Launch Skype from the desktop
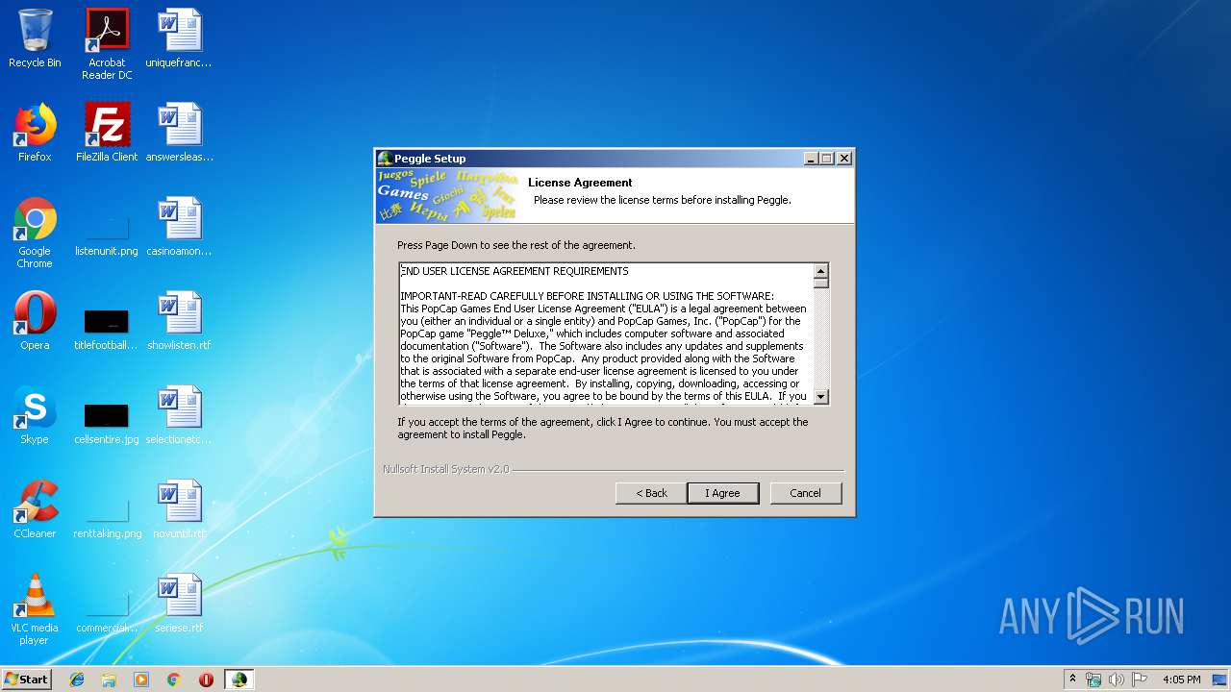 click(35, 415)
